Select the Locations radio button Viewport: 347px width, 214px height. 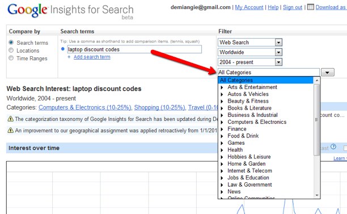pos(11,51)
